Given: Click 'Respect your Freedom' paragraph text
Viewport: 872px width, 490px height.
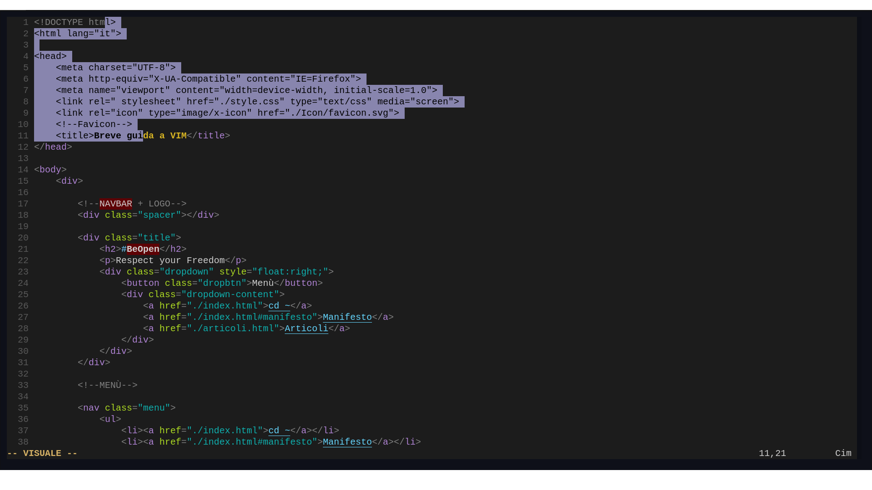Looking at the screenshot, I should 170,260.
